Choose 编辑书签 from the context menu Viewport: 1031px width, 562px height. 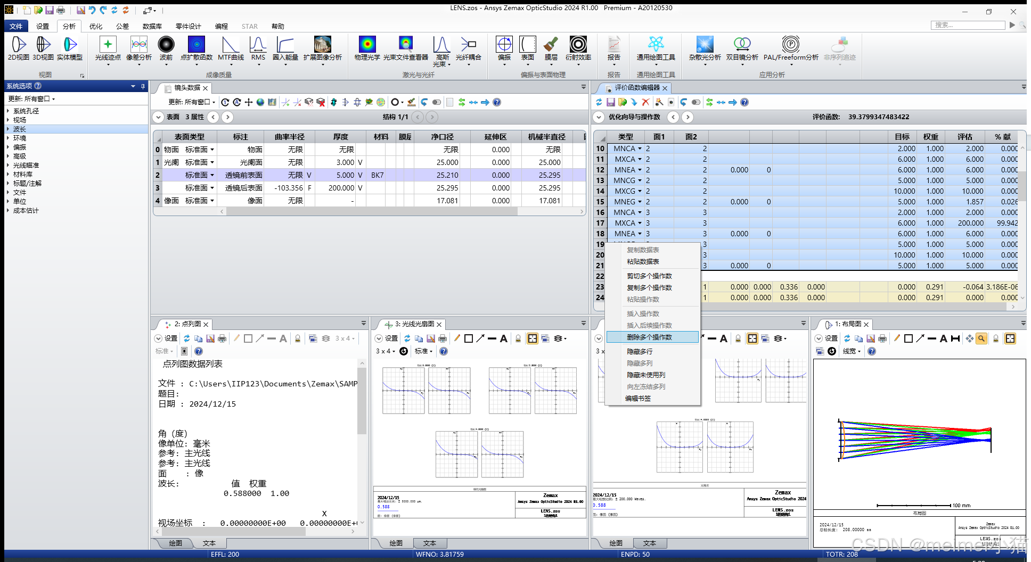[652, 398]
